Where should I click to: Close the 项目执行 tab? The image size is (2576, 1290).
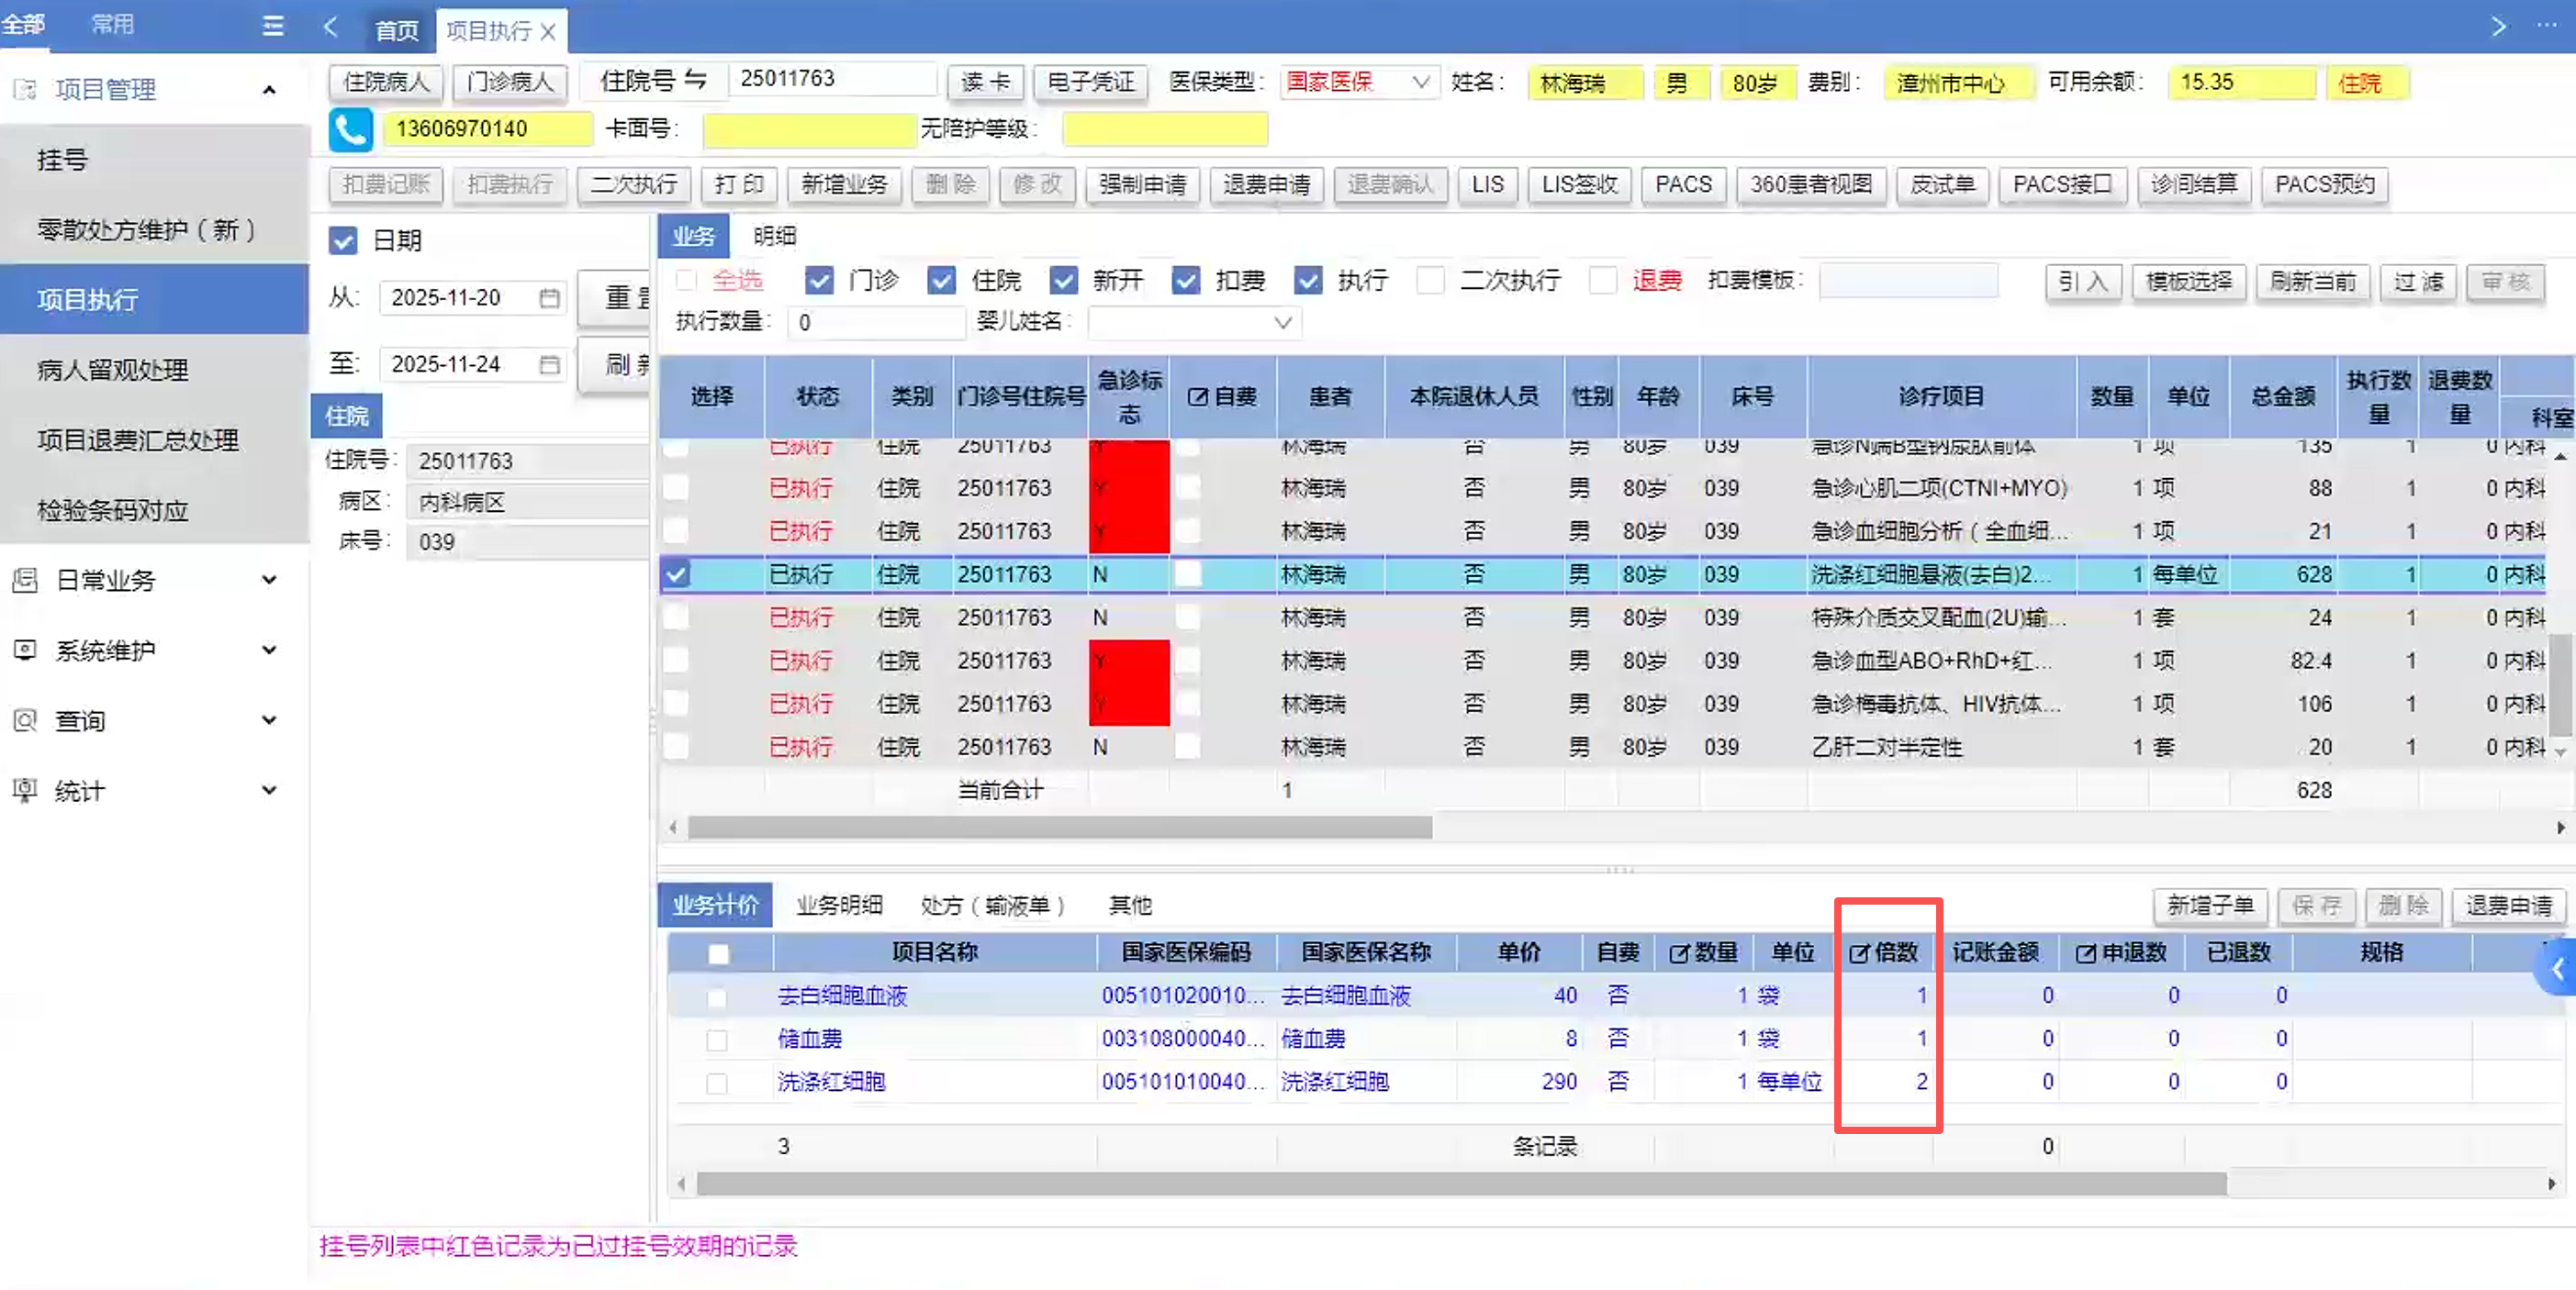548,31
